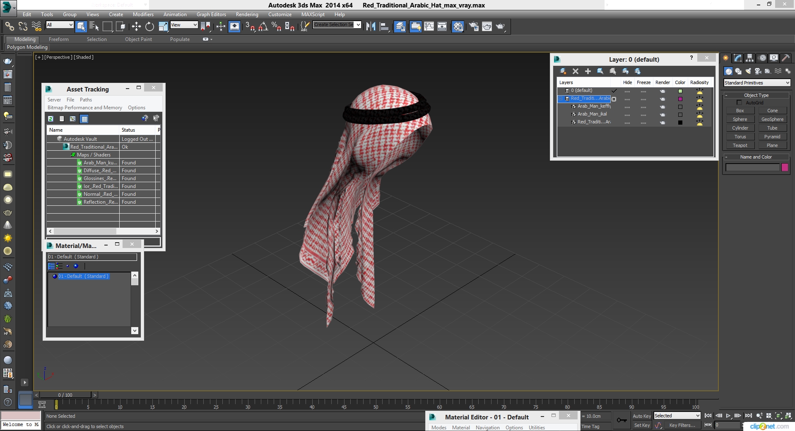795x431 pixels.
Task: Choose the Select and Move tool
Action: point(136,26)
